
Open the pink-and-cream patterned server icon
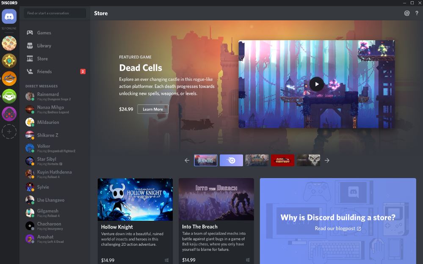(9, 43)
